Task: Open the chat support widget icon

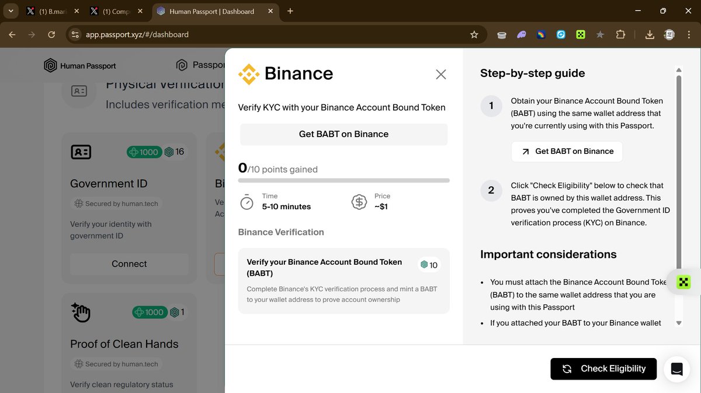Action: point(676,369)
